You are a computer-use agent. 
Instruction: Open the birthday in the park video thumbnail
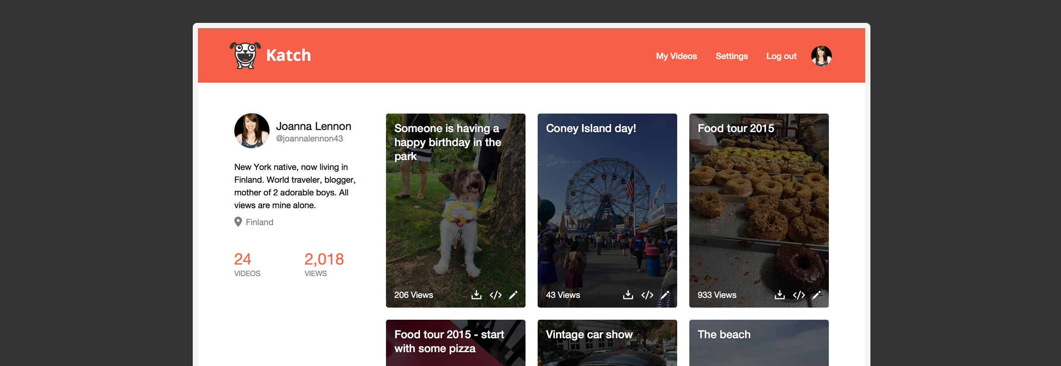(x=456, y=210)
